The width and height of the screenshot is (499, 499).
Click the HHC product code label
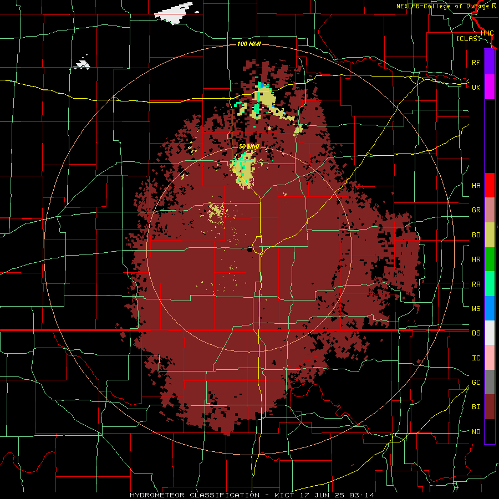487,33
